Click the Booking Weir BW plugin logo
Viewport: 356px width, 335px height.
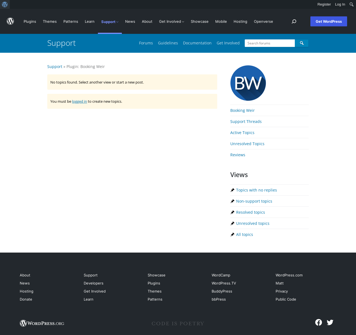pos(248,83)
